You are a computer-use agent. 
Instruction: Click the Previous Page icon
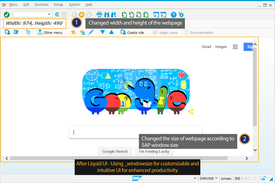(131, 15)
